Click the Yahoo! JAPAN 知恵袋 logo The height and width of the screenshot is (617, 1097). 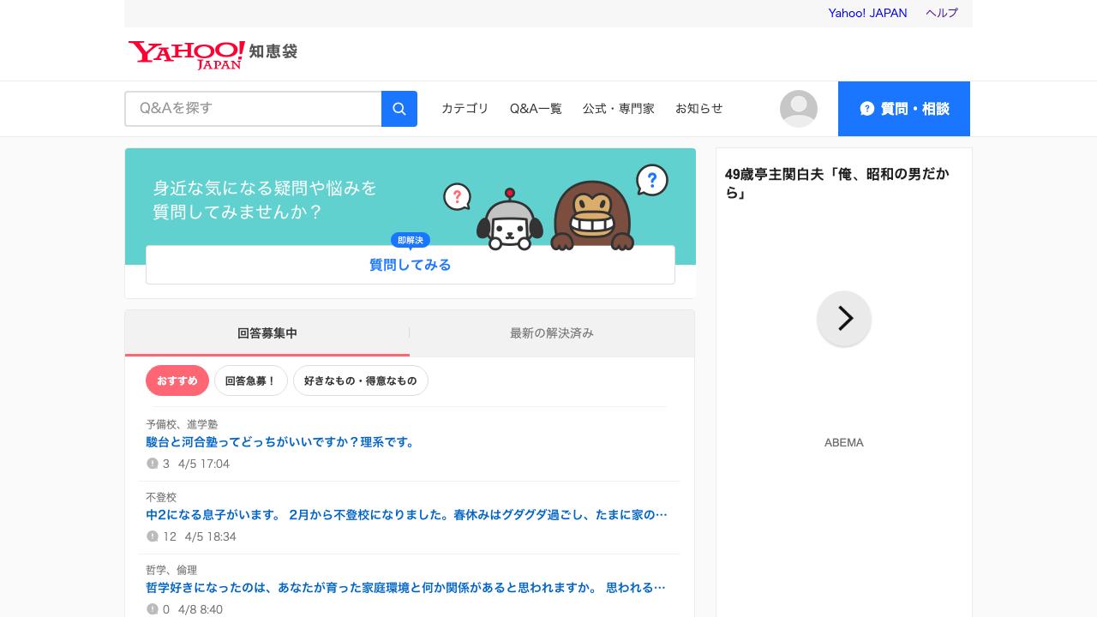213,53
